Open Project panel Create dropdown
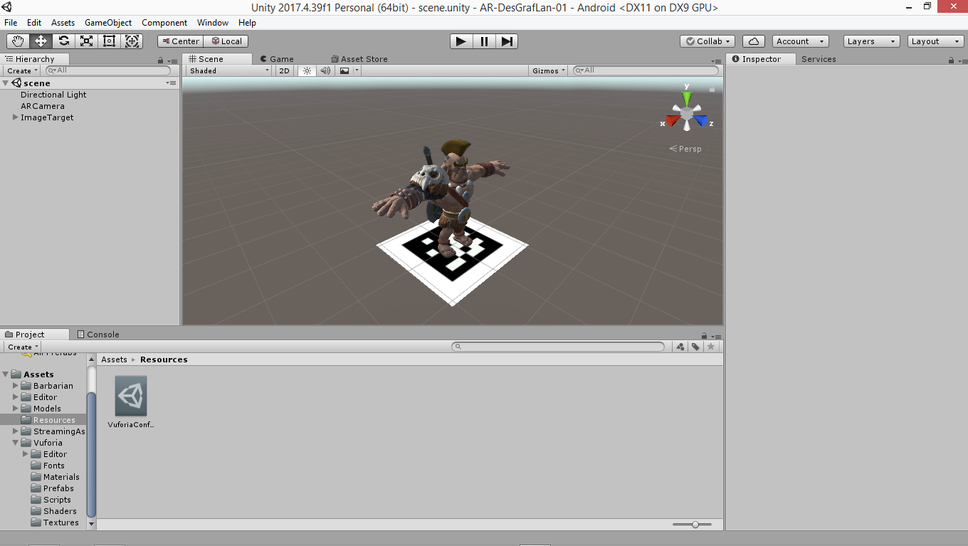The width and height of the screenshot is (968, 546). [23, 347]
